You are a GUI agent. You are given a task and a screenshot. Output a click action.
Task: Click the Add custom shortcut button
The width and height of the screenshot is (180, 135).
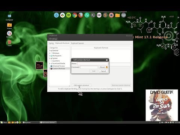tap(81, 85)
